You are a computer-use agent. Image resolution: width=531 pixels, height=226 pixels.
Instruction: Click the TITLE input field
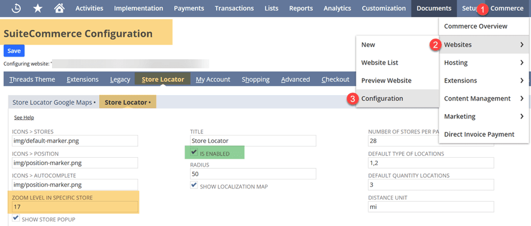(253, 141)
